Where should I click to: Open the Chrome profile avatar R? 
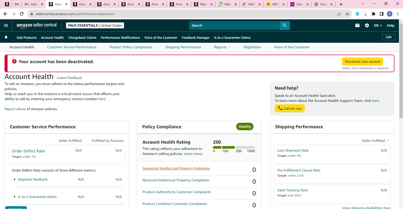point(390,14)
